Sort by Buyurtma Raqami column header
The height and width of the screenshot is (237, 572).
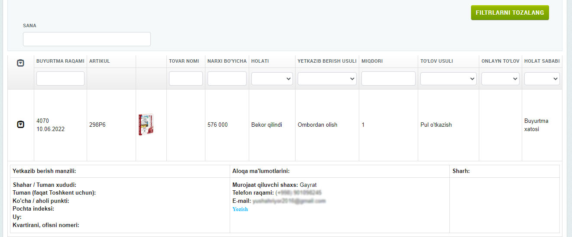tap(60, 61)
